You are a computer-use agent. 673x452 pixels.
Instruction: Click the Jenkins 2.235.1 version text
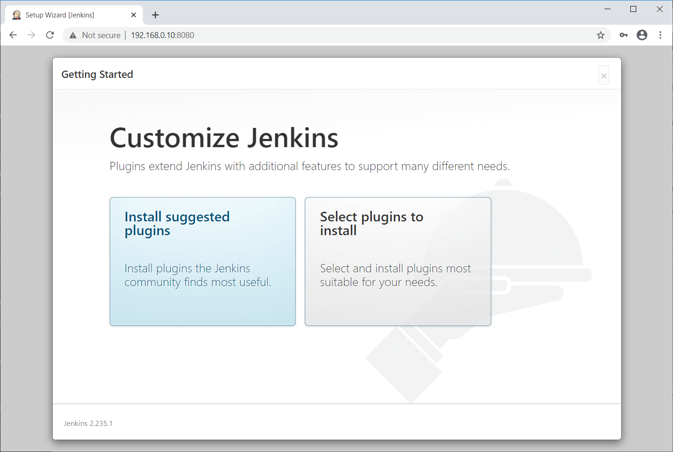(x=88, y=424)
